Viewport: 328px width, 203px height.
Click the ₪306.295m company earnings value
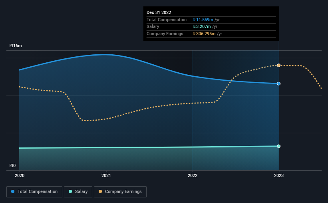tap(204, 34)
